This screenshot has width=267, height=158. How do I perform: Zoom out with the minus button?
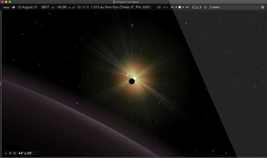[x=6, y=153]
